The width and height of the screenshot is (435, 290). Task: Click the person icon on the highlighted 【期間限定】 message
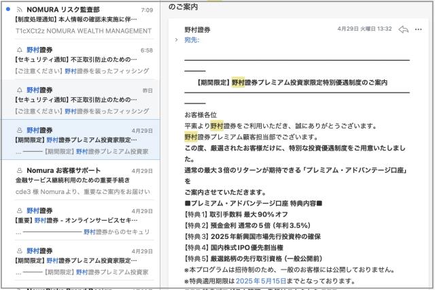(x=19, y=130)
